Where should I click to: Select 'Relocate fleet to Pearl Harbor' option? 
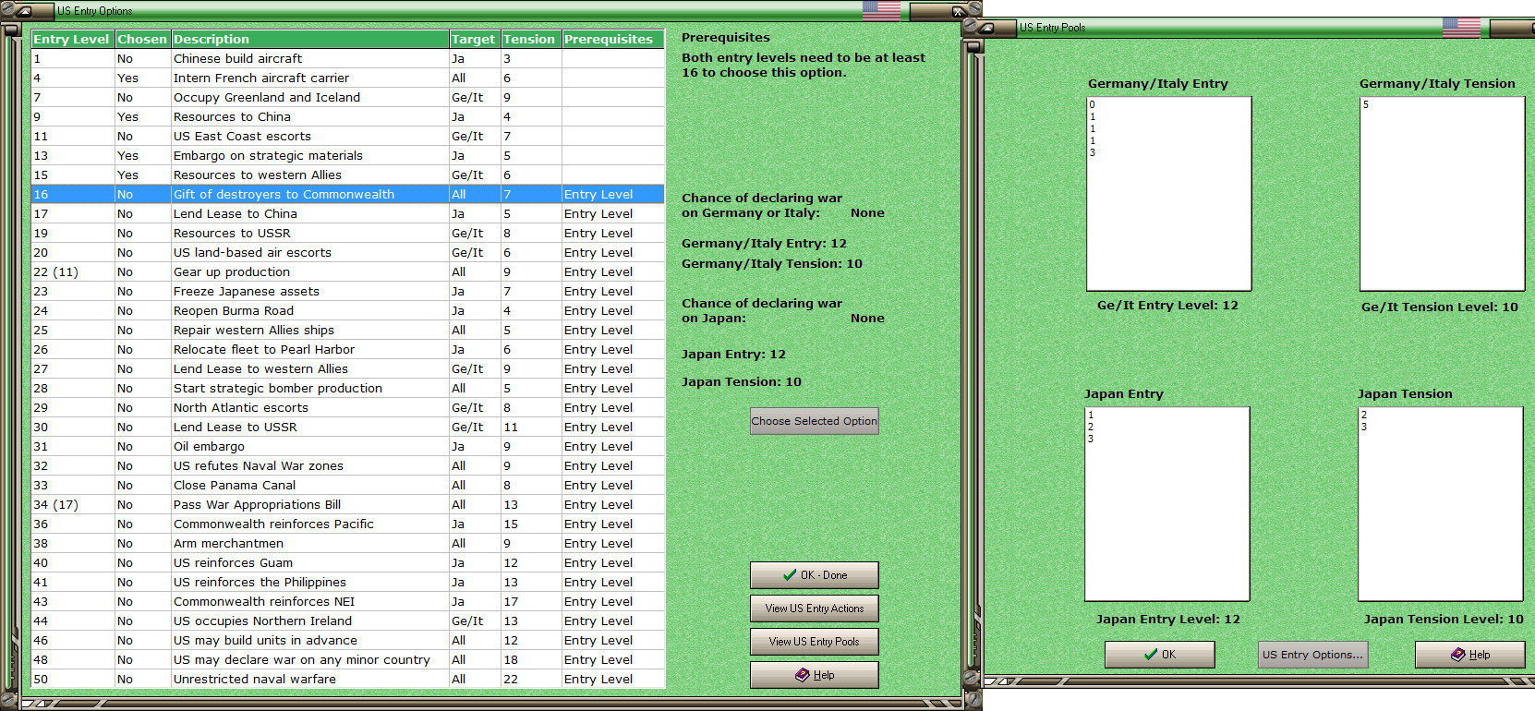[347, 349]
